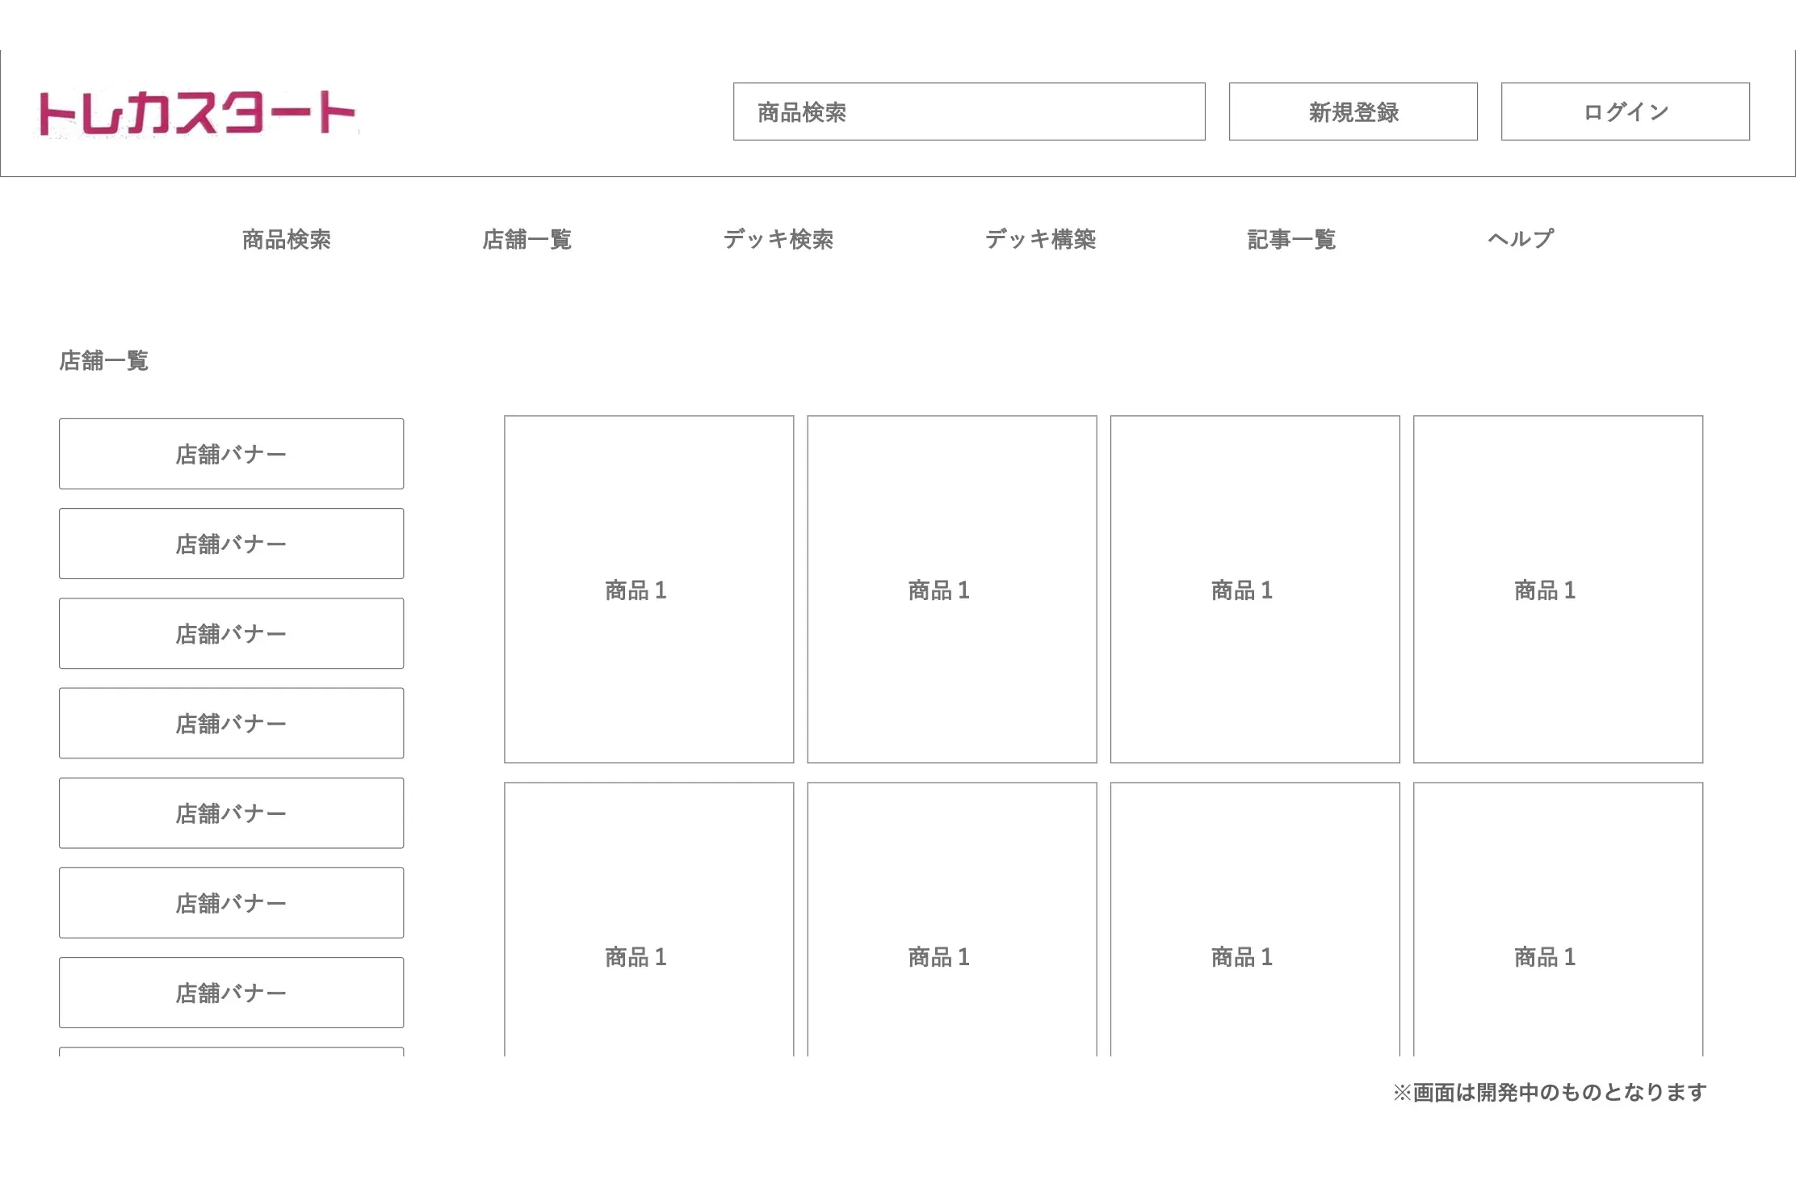Screen dimensions: 1796x1201
Task: Click the fourth 商品1 card in top row
Action: coord(1558,590)
